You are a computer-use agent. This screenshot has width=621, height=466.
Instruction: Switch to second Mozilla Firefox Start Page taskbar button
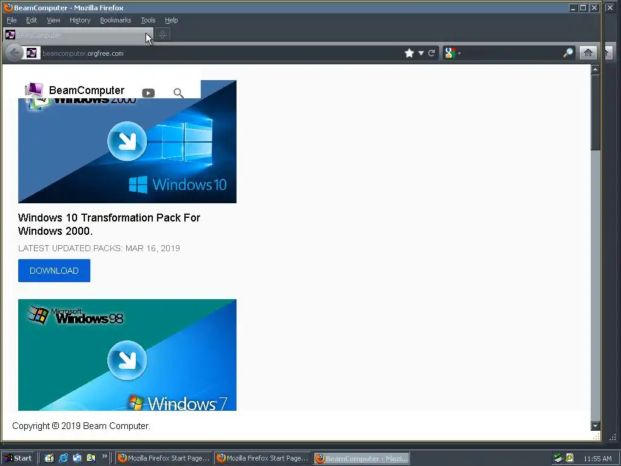click(x=263, y=459)
